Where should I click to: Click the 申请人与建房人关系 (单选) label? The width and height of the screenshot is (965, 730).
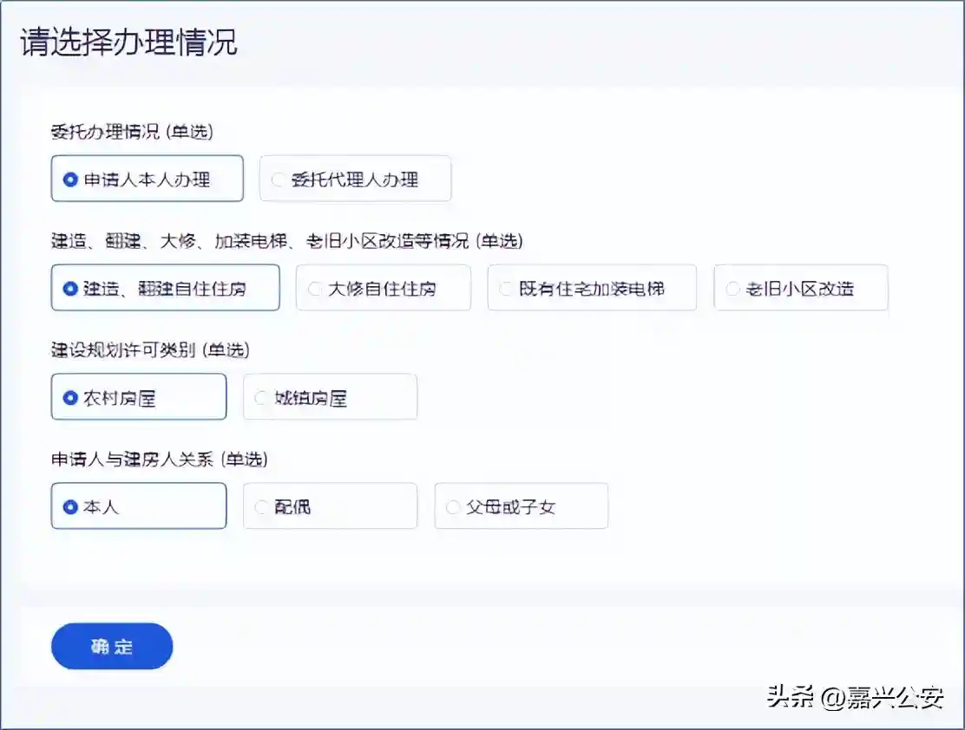click(x=159, y=459)
